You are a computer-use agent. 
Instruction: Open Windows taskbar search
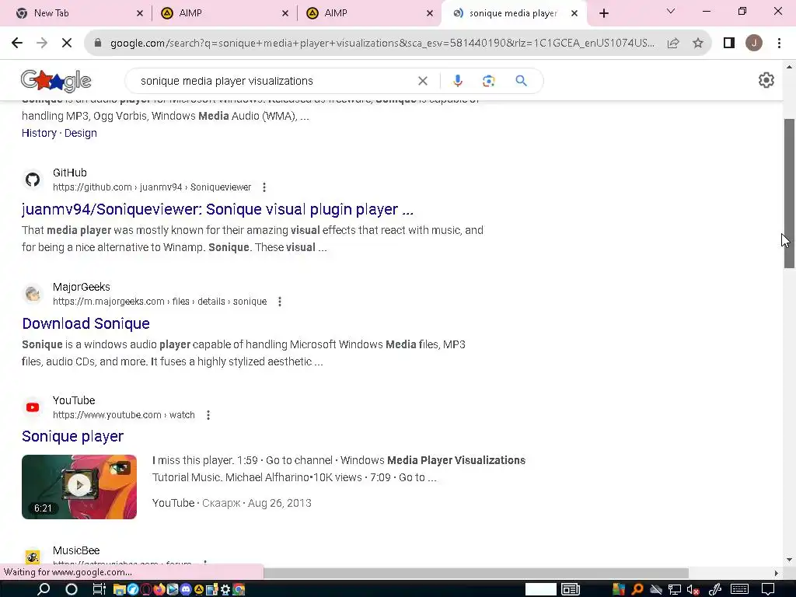44,589
